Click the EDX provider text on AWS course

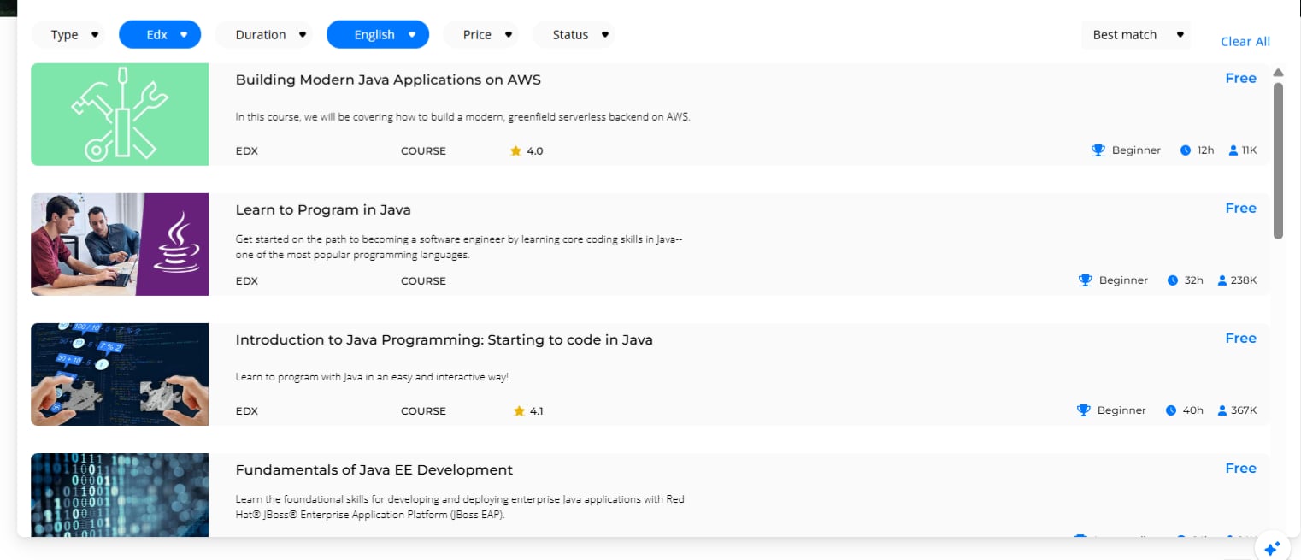(x=246, y=151)
